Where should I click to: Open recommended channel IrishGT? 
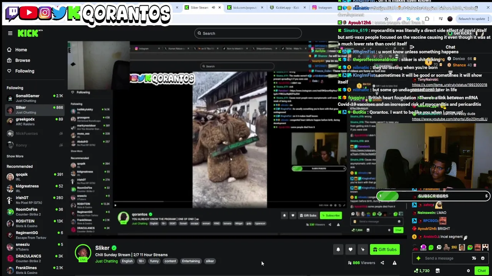35,200
